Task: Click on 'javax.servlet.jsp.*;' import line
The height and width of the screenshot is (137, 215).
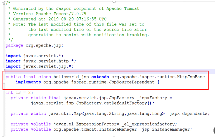Action: [x=48, y=66]
